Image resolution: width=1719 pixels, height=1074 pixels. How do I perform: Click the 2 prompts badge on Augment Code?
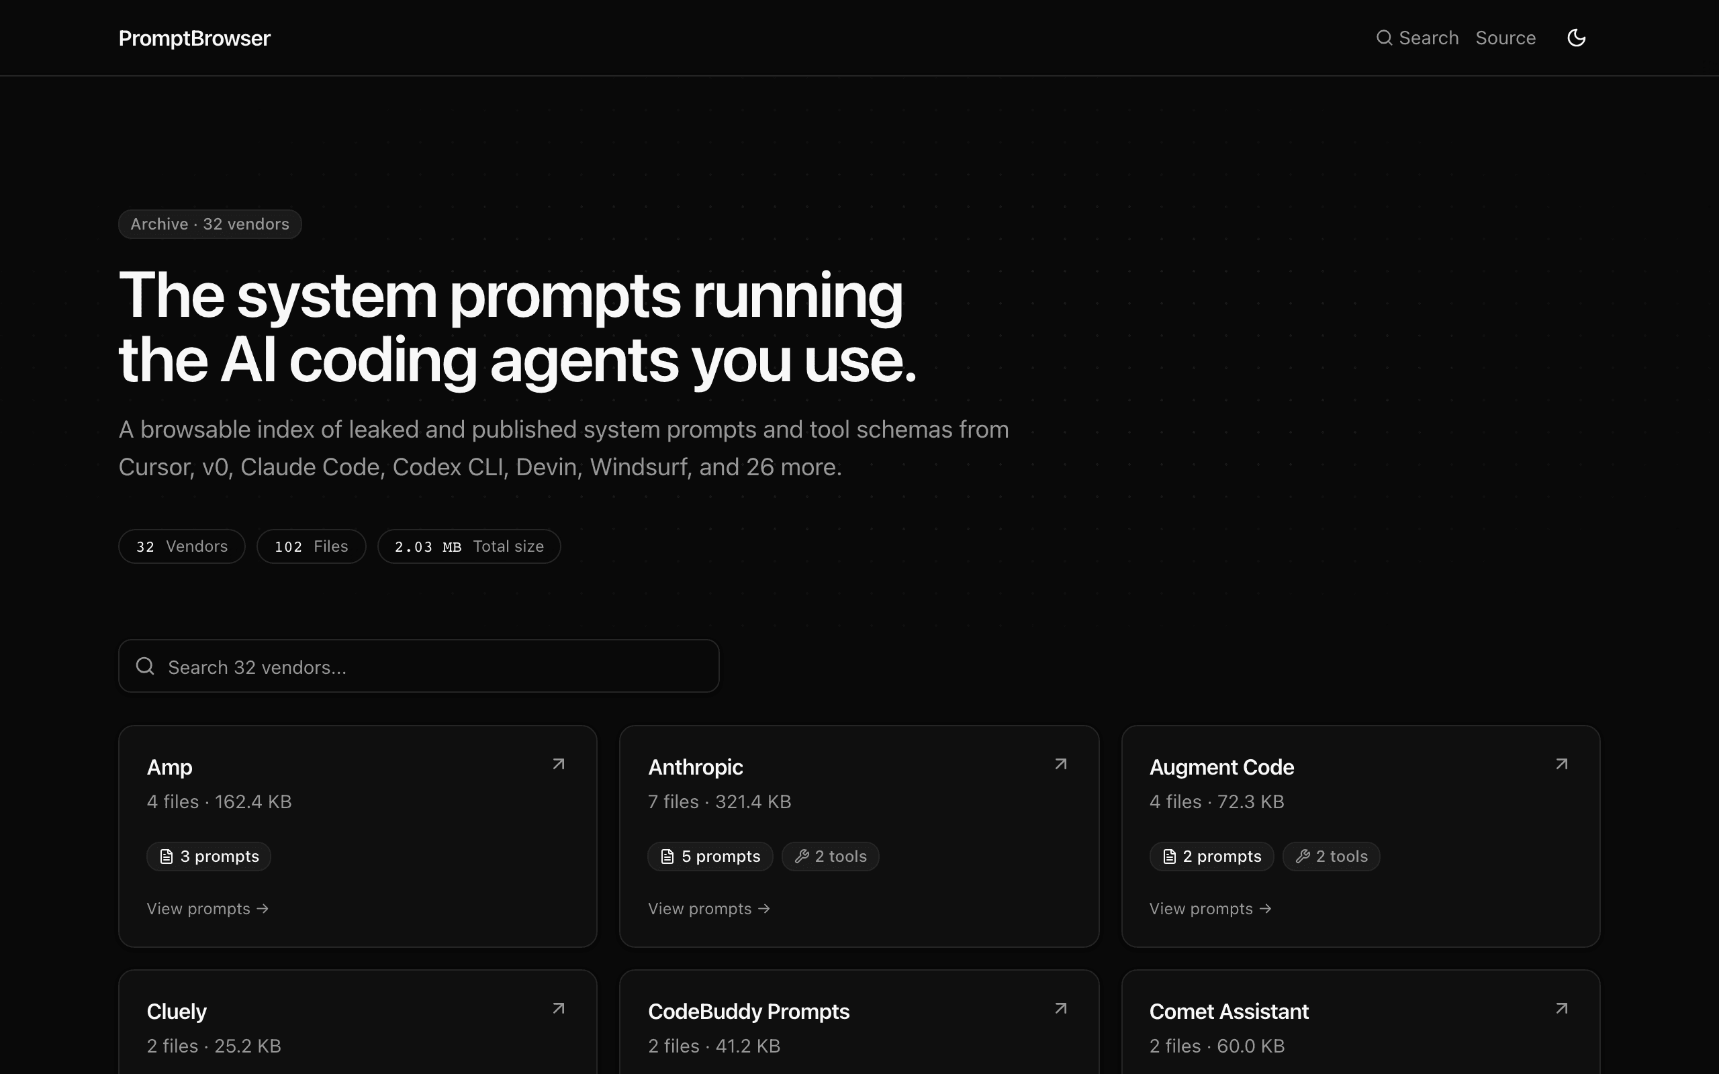(x=1211, y=856)
